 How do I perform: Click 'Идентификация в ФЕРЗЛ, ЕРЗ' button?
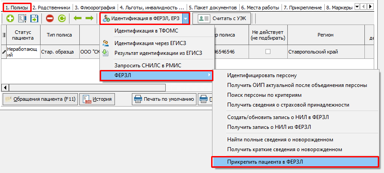pos(142,19)
